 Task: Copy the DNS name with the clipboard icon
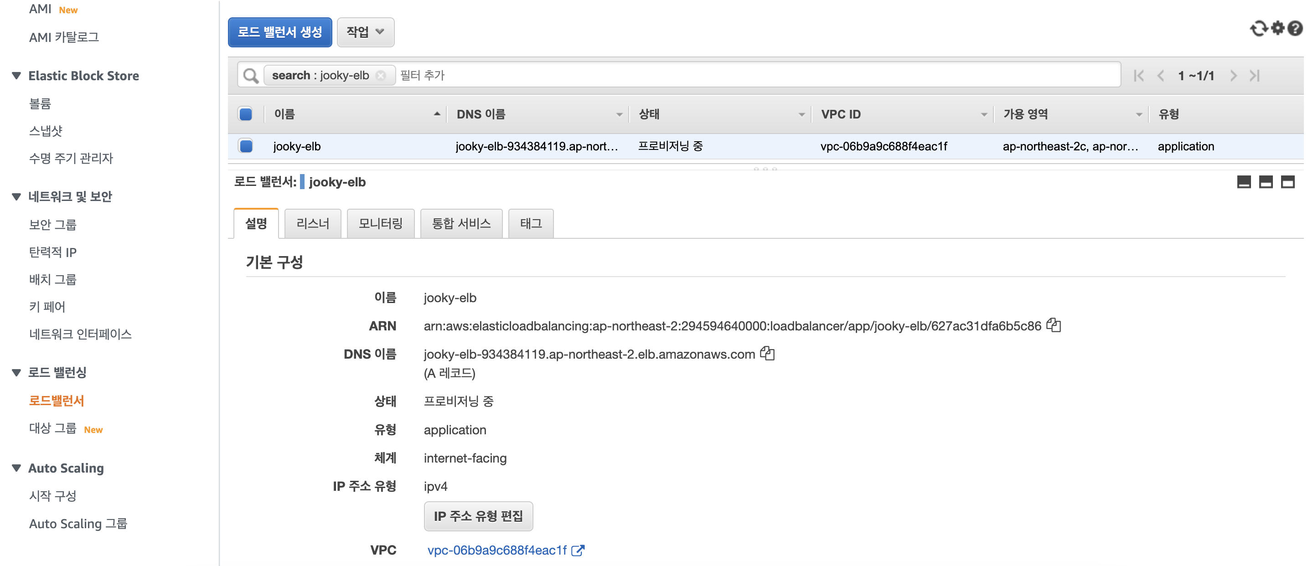767,353
